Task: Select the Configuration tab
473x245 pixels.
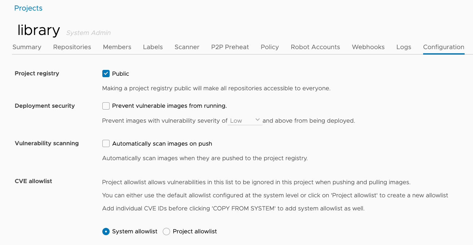Action: [444, 47]
